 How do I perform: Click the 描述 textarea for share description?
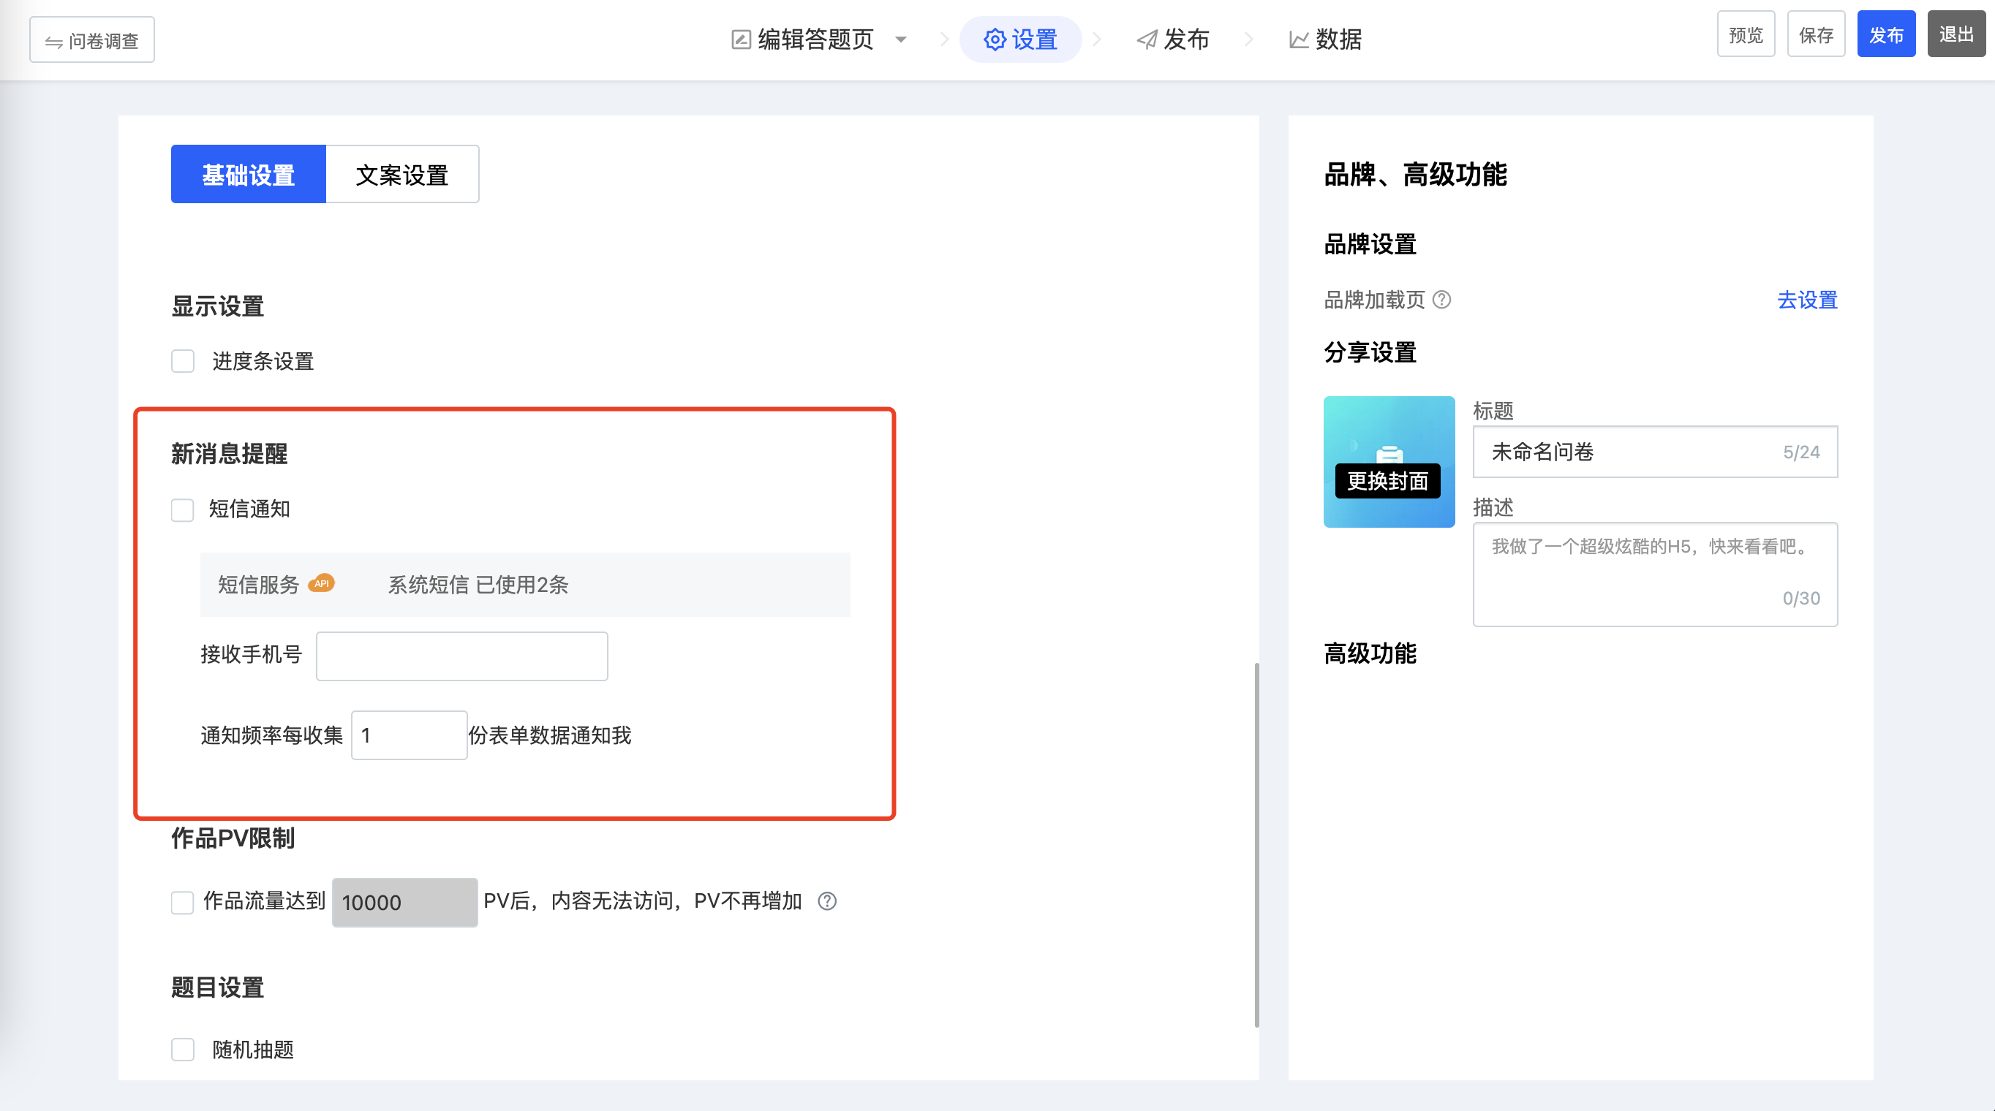tap(1655, 574)
